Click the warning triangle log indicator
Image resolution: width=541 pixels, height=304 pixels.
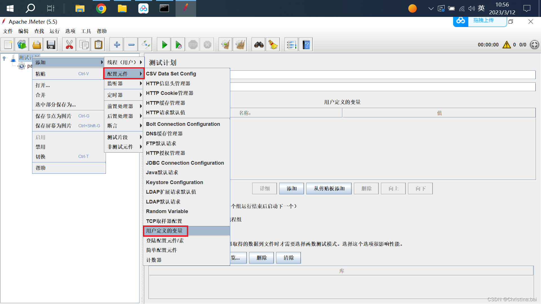(x=506, y=45)
